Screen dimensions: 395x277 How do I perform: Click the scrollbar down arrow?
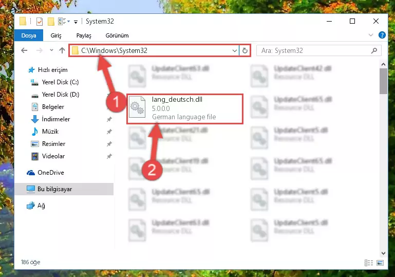(383, 253)
